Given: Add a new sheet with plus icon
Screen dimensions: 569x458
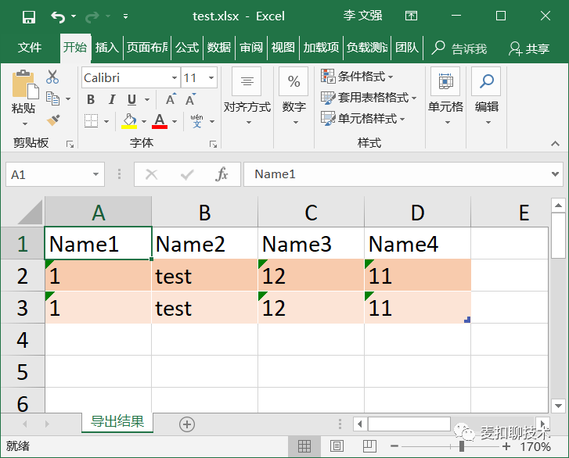Looking at the screenshot, I should [187, 424].
